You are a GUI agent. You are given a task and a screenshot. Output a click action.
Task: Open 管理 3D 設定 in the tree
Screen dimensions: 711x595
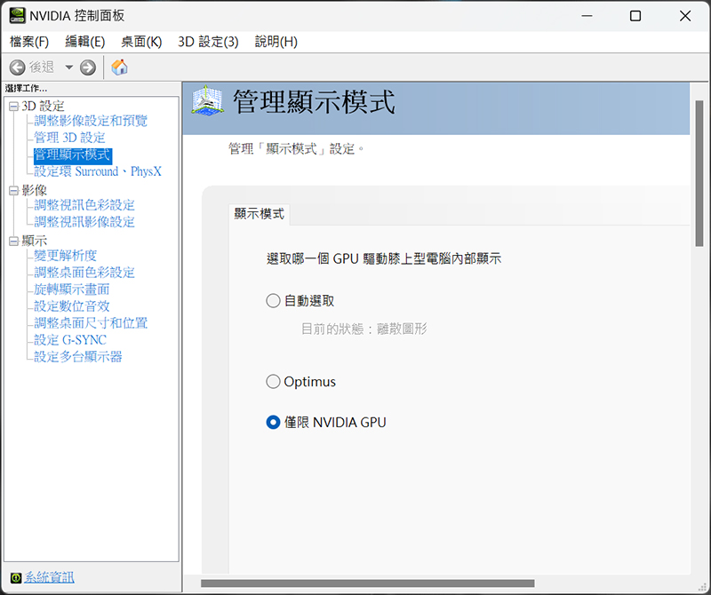click(69, 138)
